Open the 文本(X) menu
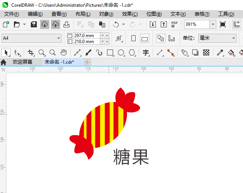Screen dimensions: 243x193 pyautogui.click(x=178, y=14)
